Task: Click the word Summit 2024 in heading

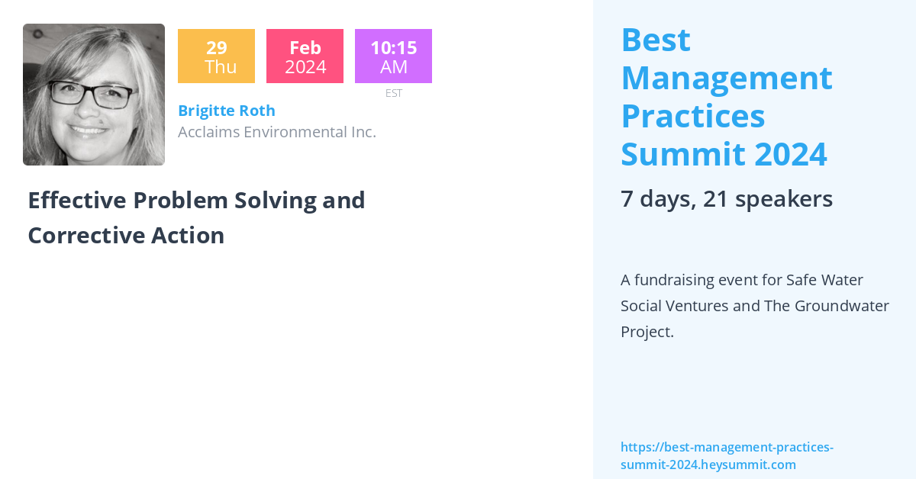Action: click(724, 154)
